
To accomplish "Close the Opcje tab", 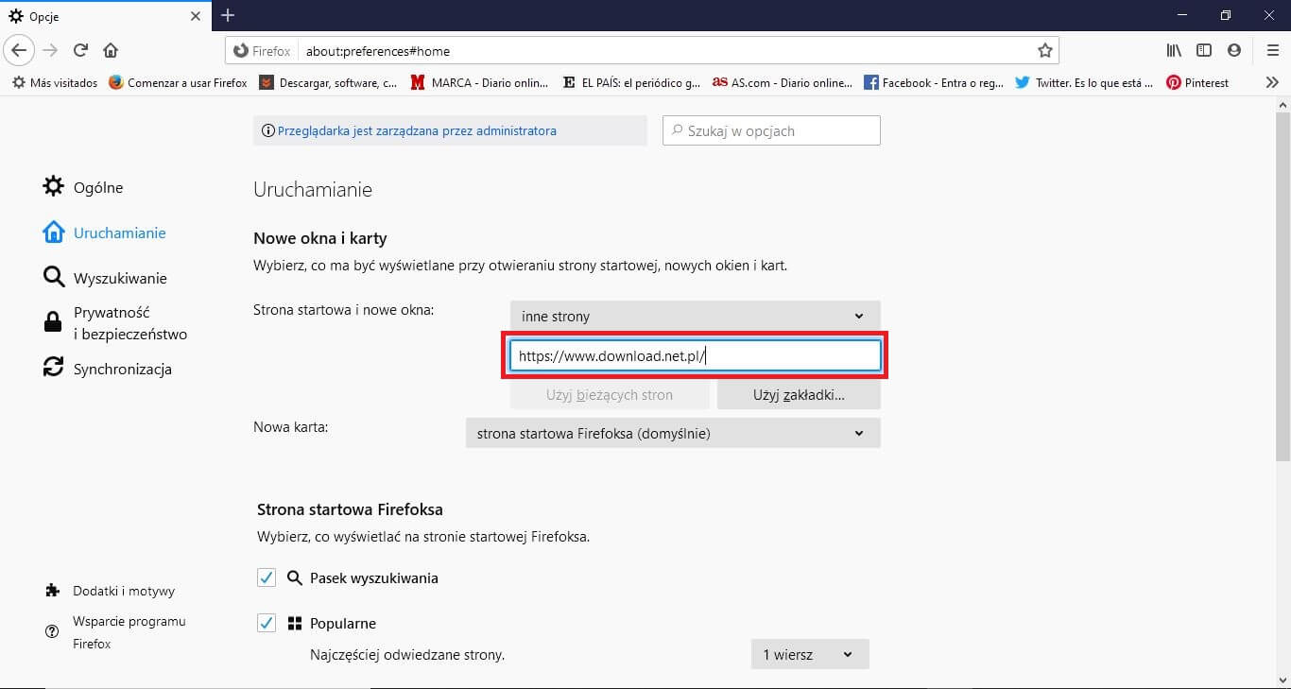I will click(196, 16).
